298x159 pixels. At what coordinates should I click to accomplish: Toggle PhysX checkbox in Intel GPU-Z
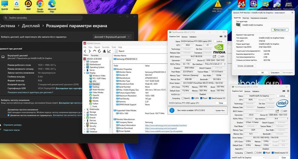pyautogui.click(x=264, y=153)
